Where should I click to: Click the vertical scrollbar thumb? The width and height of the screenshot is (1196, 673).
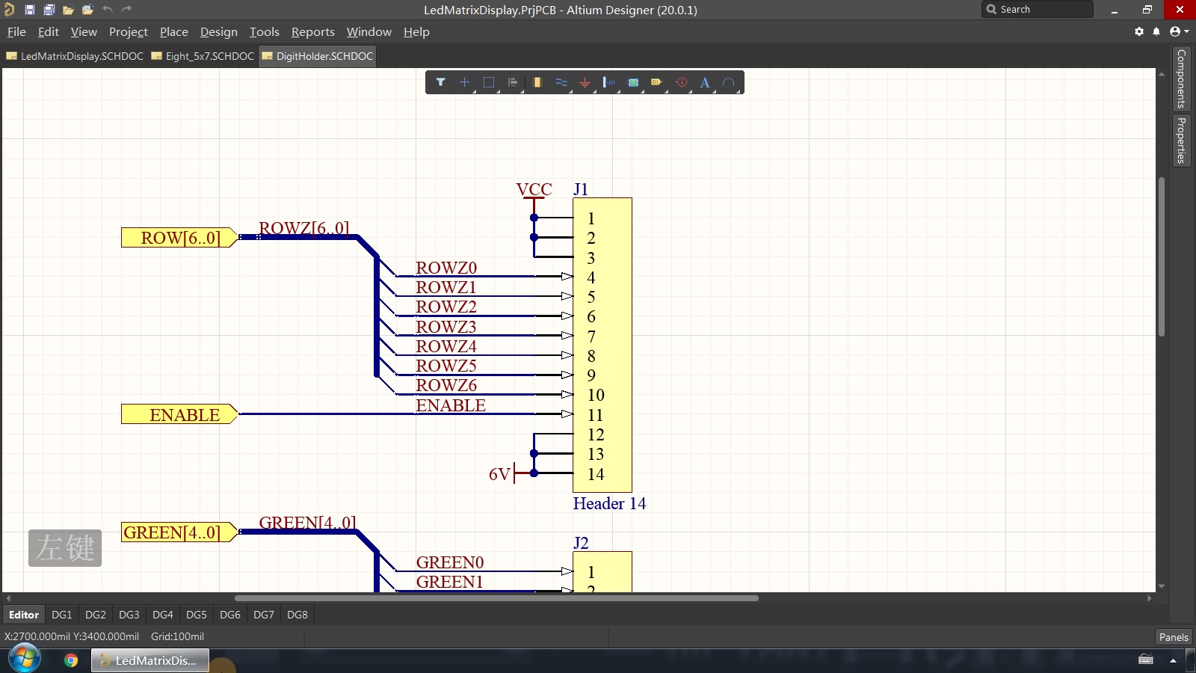point(1162,256)
